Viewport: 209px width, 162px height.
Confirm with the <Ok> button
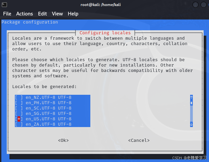coord(63,140)
